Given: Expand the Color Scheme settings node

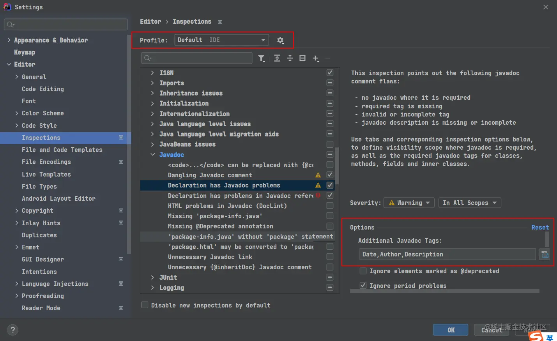Looking at the screenshot, I should point(17,113).
